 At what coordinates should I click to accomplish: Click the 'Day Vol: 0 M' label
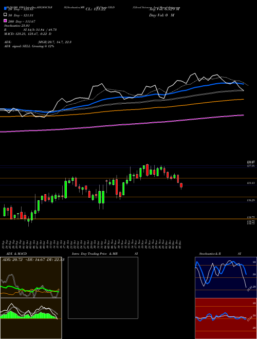pos(161,15)
